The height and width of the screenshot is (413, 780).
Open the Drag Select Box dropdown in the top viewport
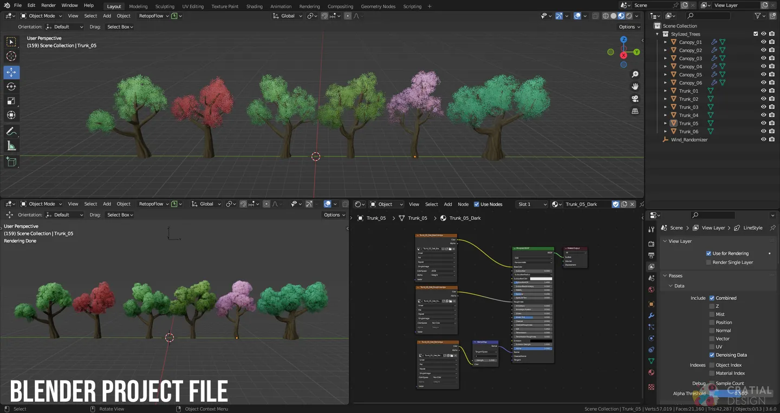click(120, 27)
